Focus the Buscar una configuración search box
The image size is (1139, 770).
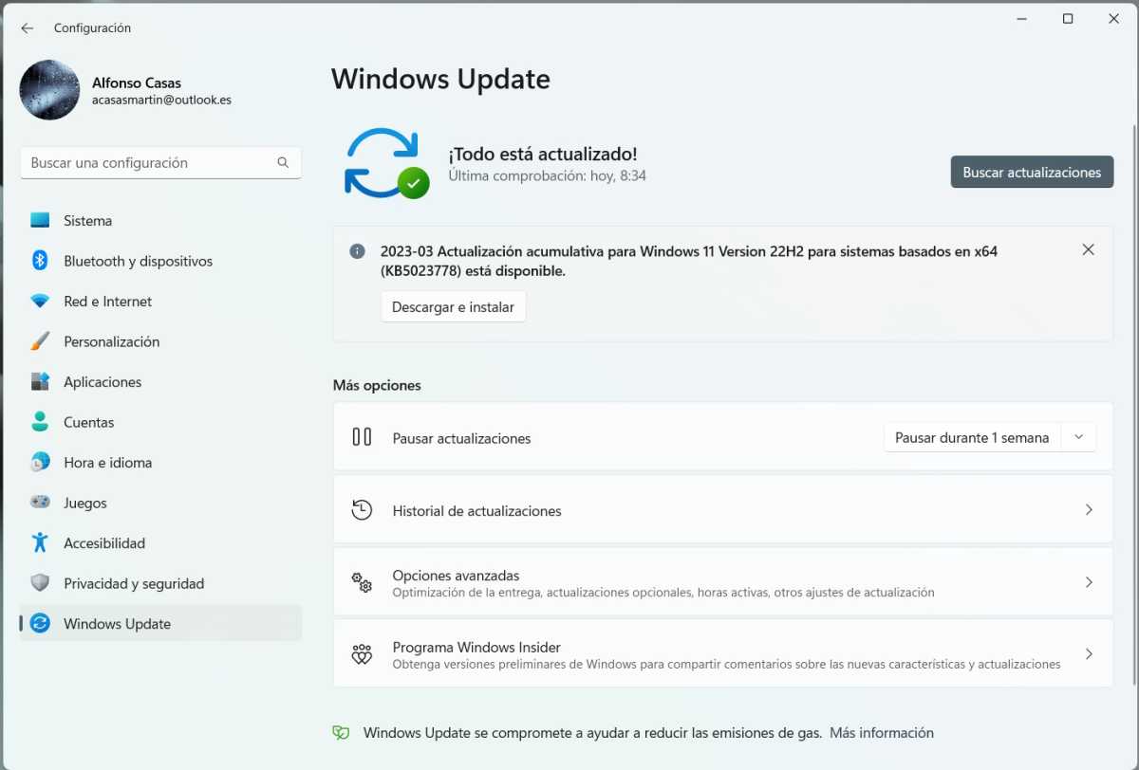160,163
